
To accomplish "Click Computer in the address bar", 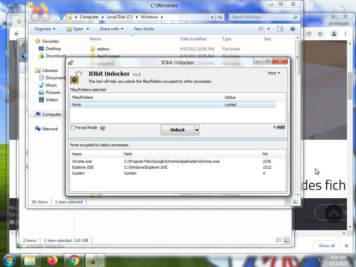I will (x=89, y=17).
